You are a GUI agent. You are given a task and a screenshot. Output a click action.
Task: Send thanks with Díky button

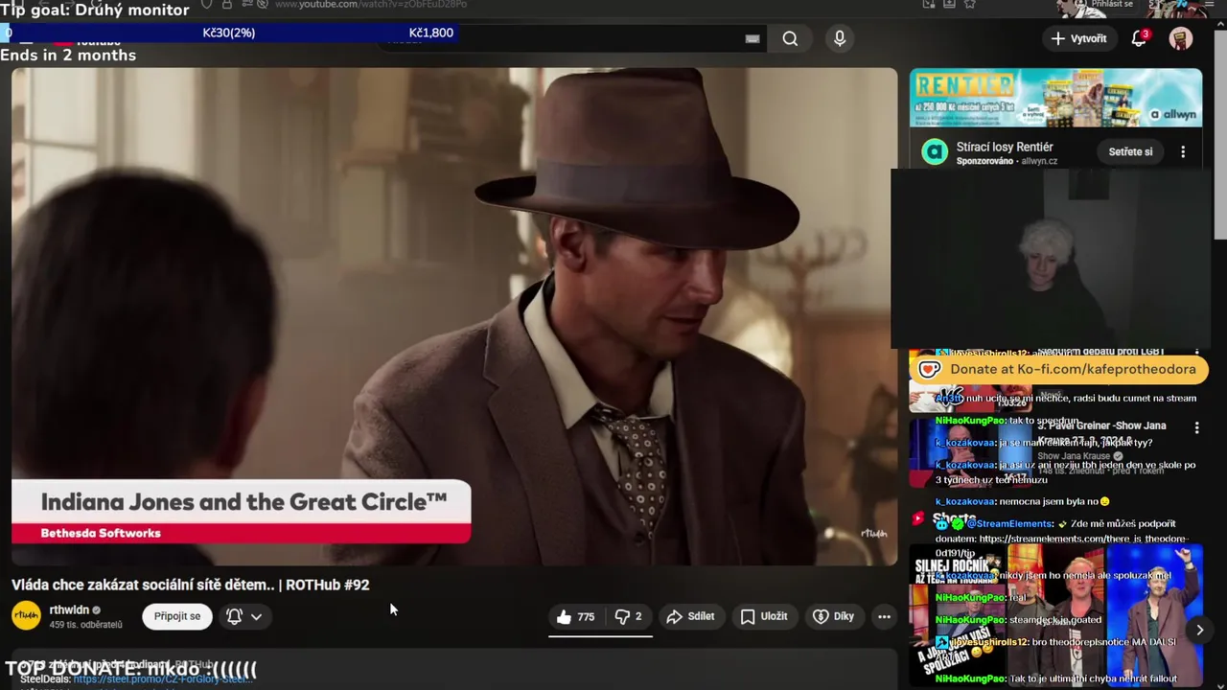coord(833,616)
